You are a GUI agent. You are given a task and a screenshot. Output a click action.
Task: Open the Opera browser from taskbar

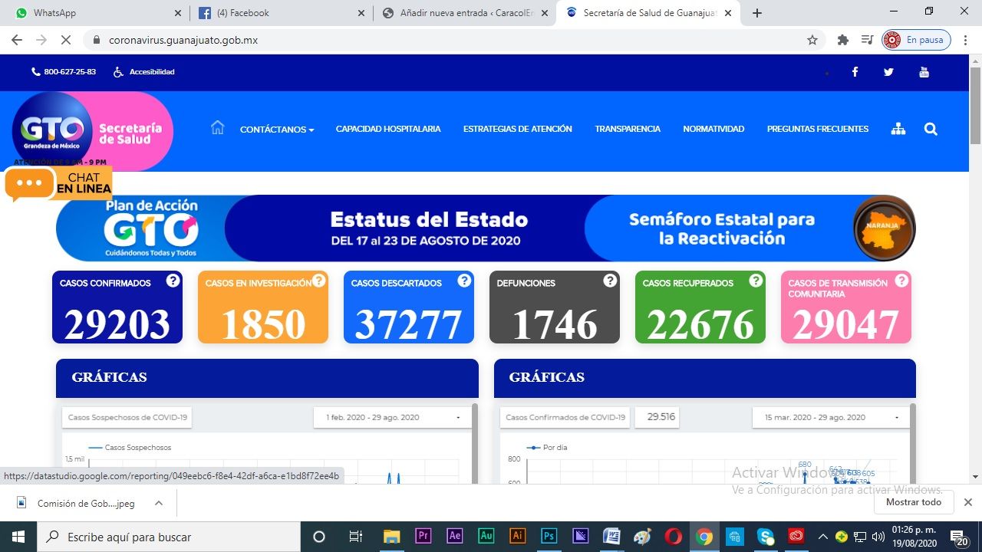point(673,537)
